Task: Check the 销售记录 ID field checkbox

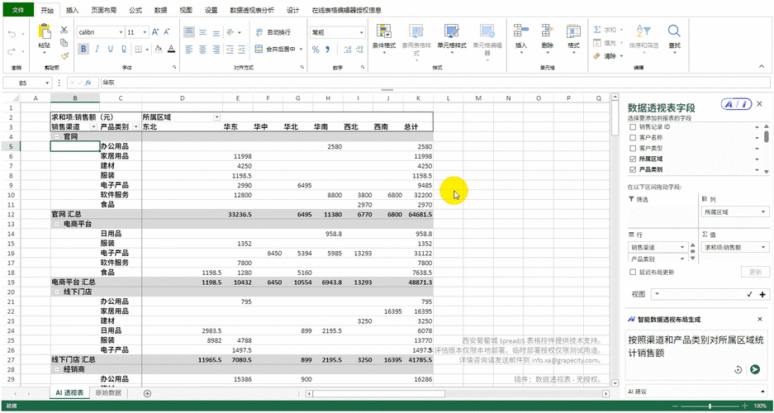Action: [x=633, y=127]
